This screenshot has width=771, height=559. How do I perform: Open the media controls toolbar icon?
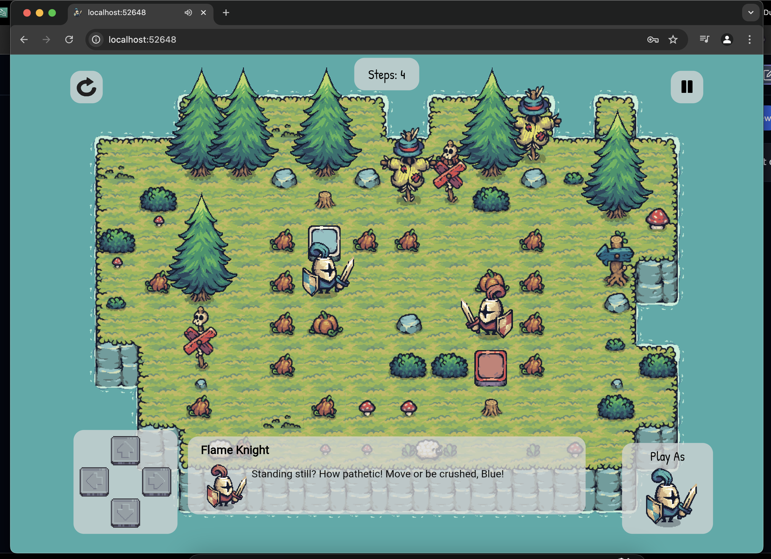point(704,40)
